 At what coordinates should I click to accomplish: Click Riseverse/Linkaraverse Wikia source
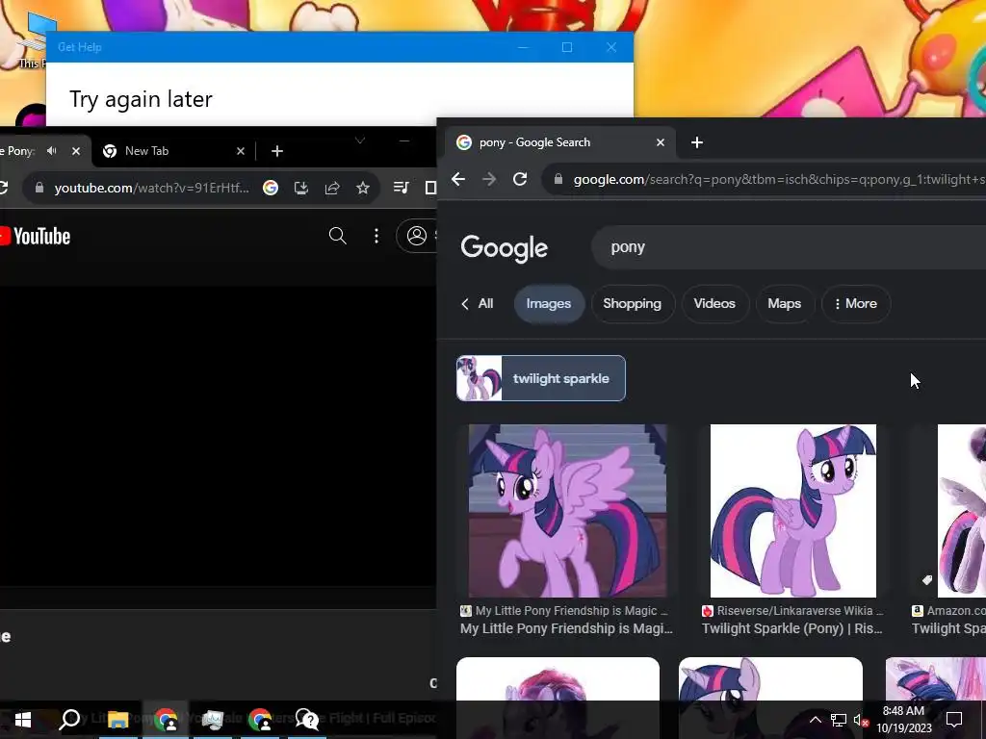pos(793,611)
